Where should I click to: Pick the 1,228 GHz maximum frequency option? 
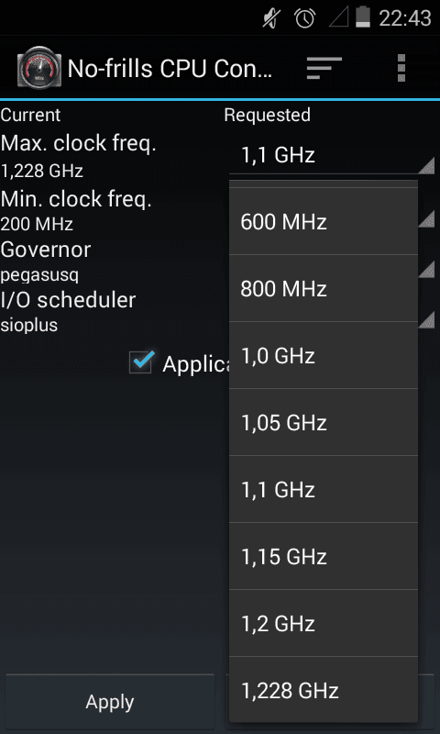pyautogui.click(x=324, y=690)
